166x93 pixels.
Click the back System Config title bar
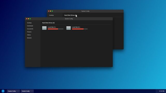tap(85, 11)
